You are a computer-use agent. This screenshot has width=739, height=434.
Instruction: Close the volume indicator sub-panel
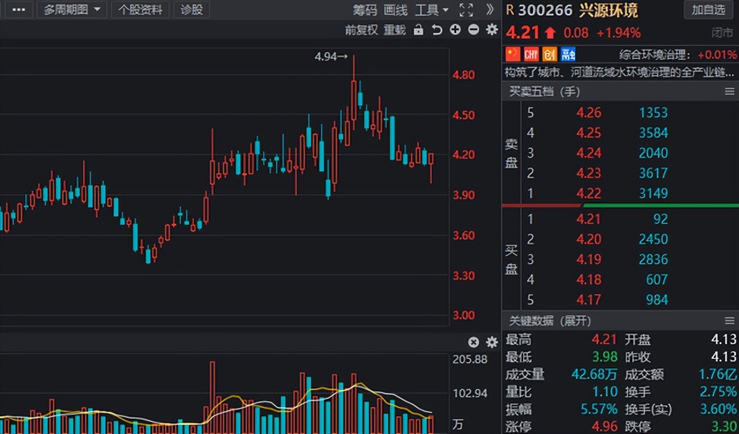tap(473, 342)
